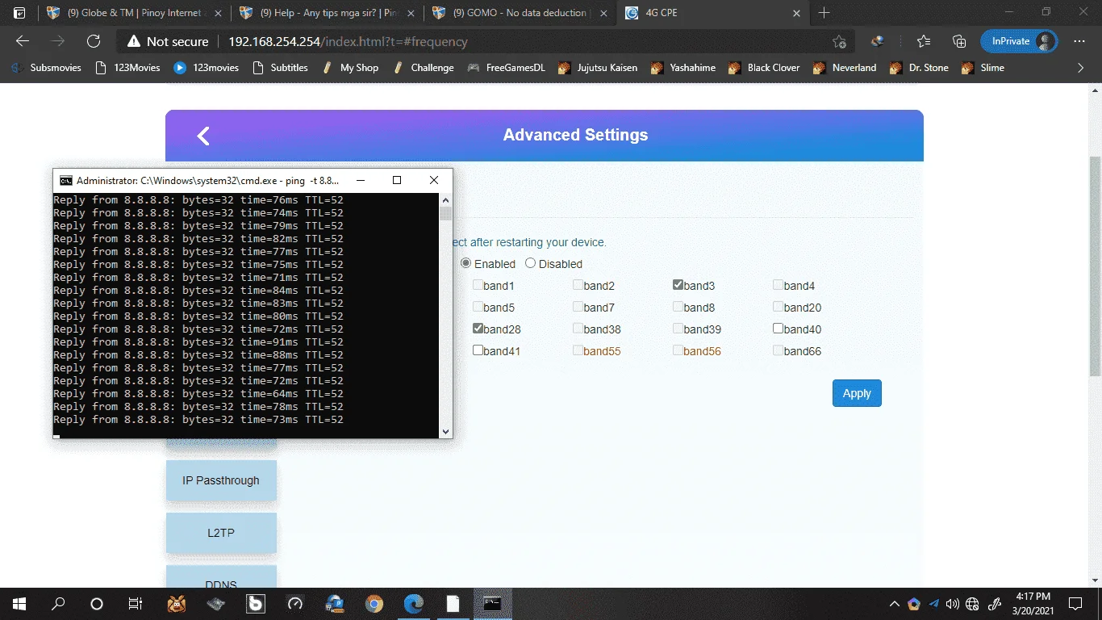Open FreeGamesDL bookmark
The height and width of the screenshot is (620, 1102).
507,68
